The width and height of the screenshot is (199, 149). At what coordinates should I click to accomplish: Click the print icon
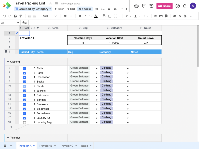click(x=15, y=16)
